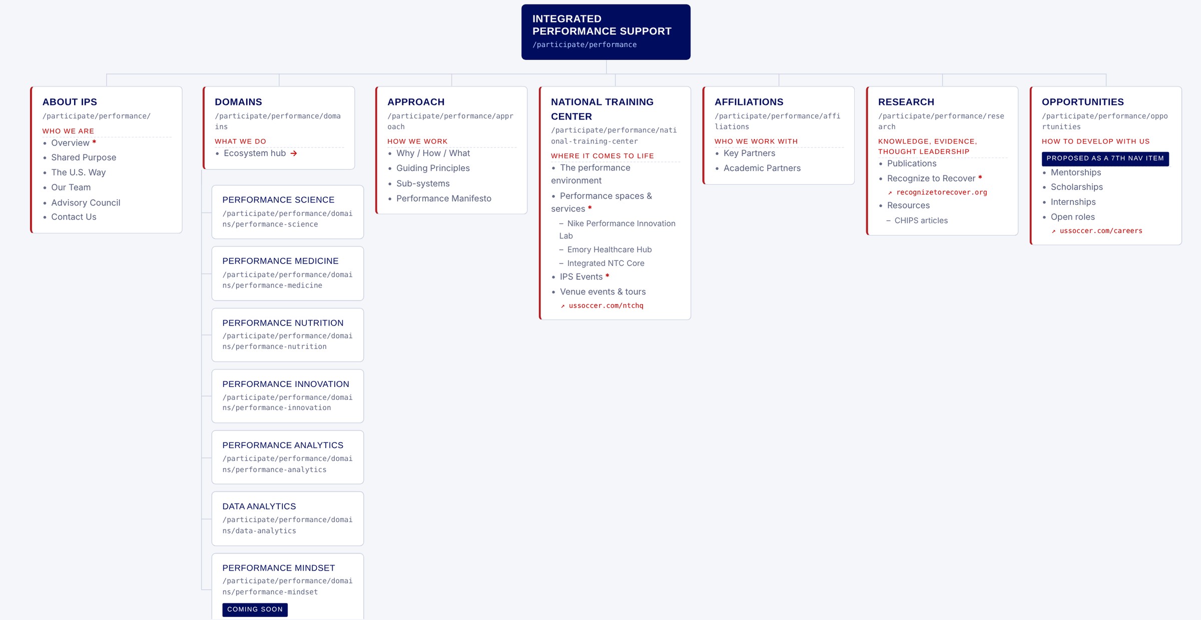The image size is (1201, 620).
Task: Click the Proposed as a 7th Nav Item badge
Action: (x=1105, y=158)
